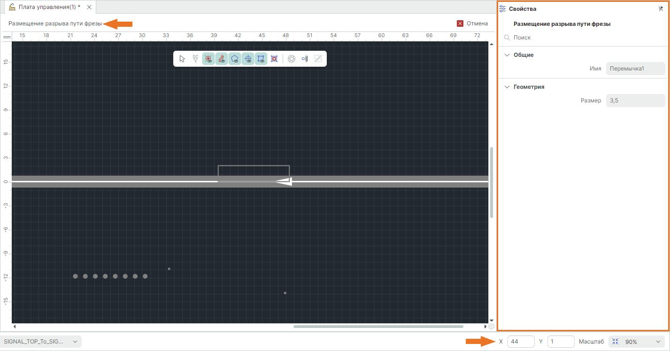Click the DC filter icon
670x351 pixels.
(x=195, y=59)
